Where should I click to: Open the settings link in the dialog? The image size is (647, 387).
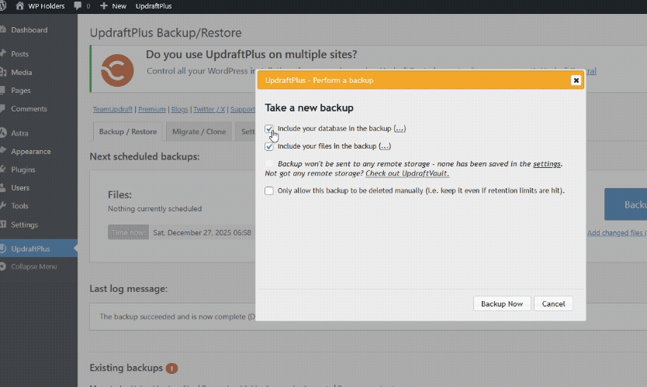(x=547, y=164)
